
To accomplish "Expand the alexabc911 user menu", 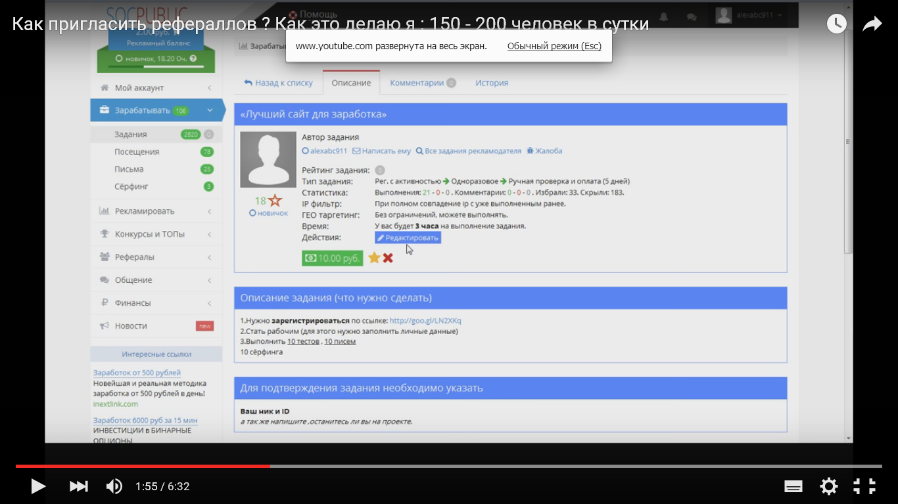I will 750,15.
